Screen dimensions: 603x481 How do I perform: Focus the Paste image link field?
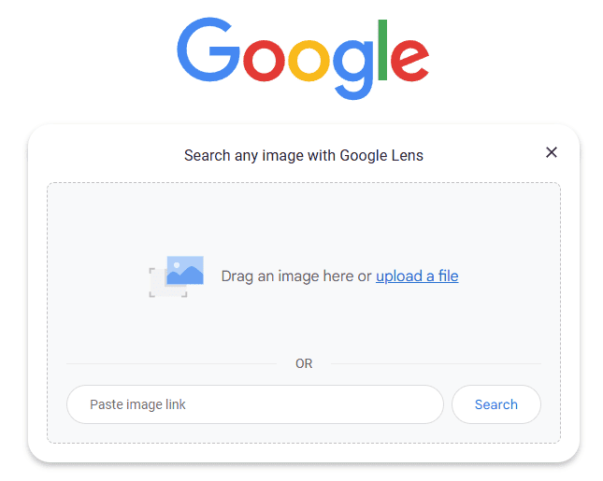[x=255, y=404]
